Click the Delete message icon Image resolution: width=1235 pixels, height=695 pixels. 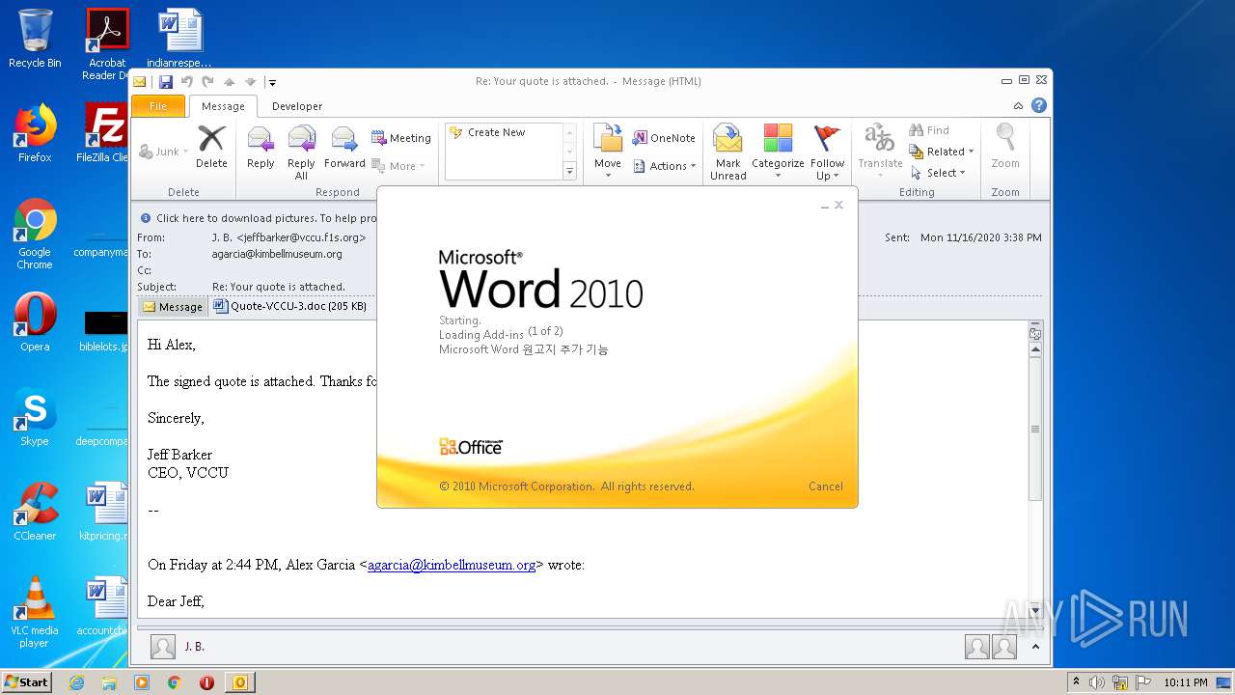[211, 140]
